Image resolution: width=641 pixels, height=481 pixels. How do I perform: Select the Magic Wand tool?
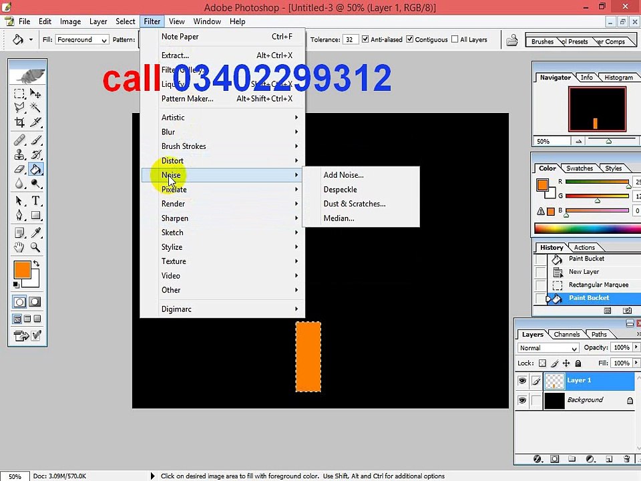(35, 108)
